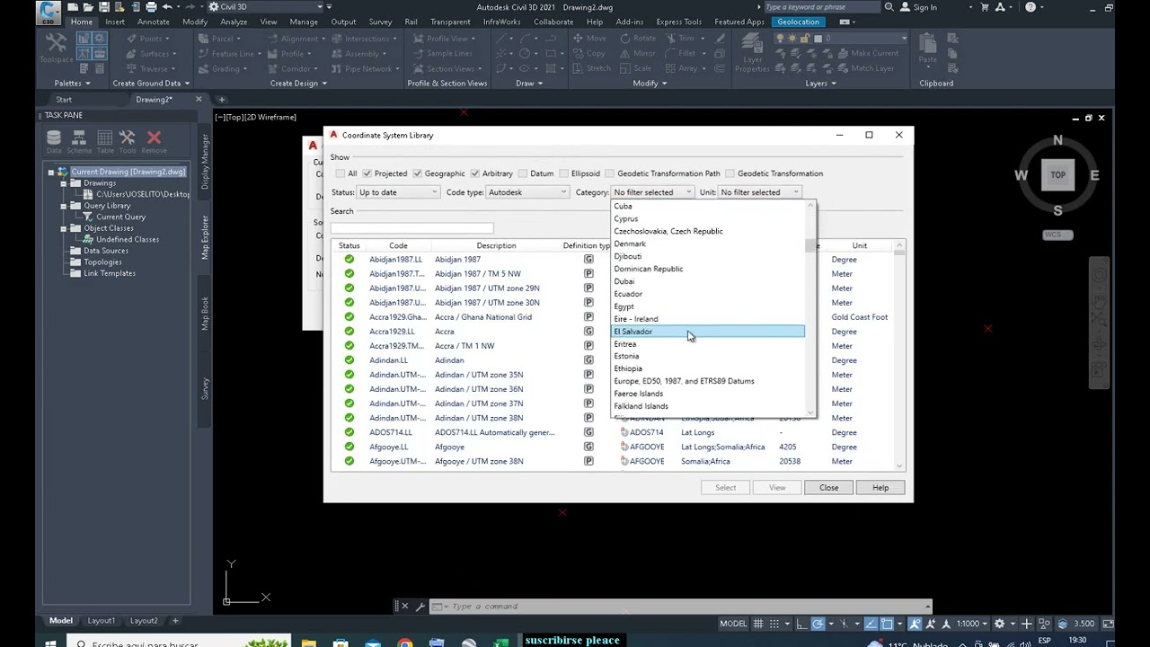
Task: Switch to the Start document tab
Action: (x=64, y=100)
